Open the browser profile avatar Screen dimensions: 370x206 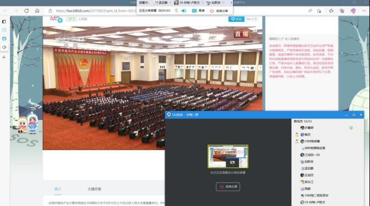(x=353, y=11)
